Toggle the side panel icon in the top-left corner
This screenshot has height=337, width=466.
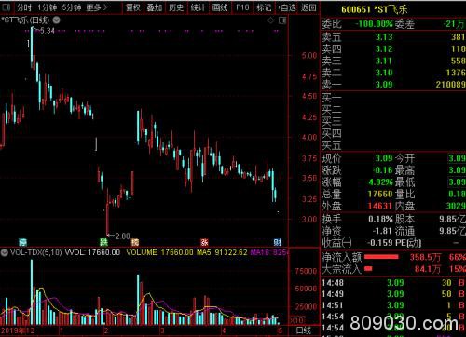(x=6, y=7)
